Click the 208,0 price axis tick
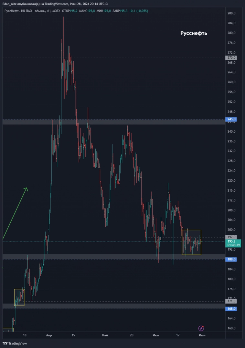This screenshot has width=245, height=348. pyautogui.click(x=231, y=210)
